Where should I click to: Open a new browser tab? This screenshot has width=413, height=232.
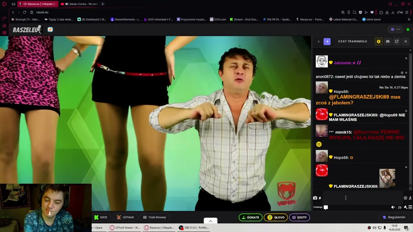[103, 4]
